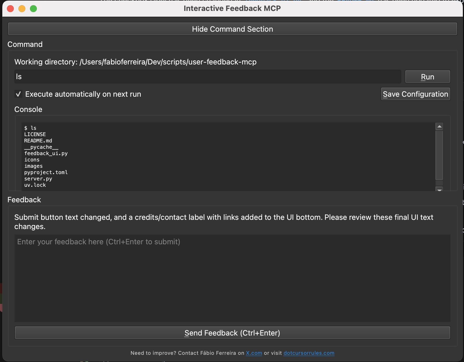Click inside the feedback text area
464x362 pixels.
232,278
